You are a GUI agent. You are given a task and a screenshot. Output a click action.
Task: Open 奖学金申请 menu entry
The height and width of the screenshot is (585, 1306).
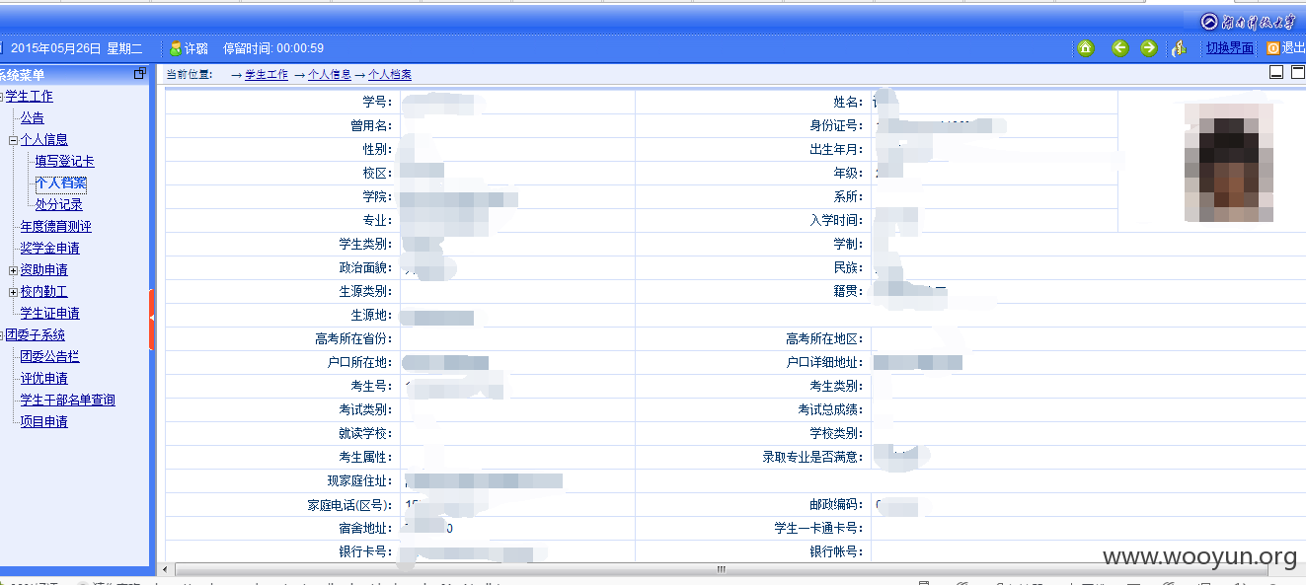[50, 249]
